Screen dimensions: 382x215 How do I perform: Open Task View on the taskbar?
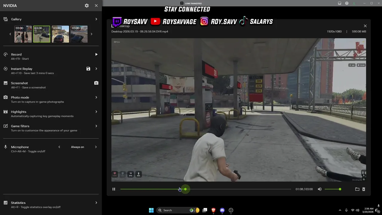[205, 210]
